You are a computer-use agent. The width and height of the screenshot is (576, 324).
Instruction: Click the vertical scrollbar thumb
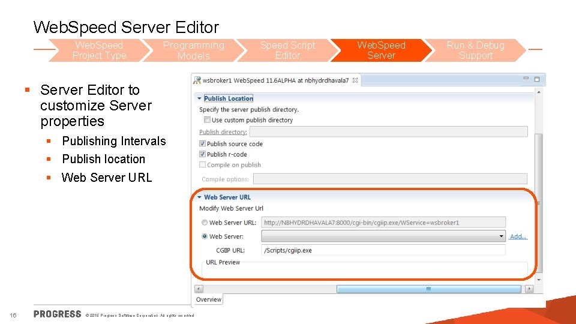point(539,203)
